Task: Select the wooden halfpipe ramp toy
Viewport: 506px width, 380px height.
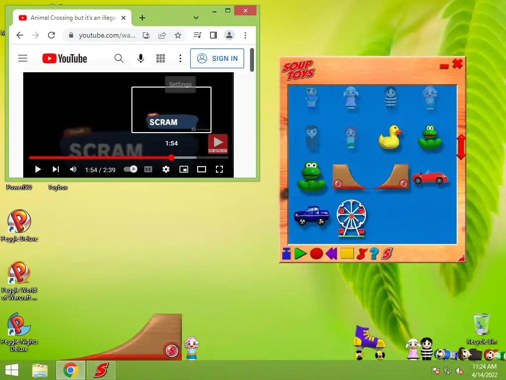Action: [371, 176]
